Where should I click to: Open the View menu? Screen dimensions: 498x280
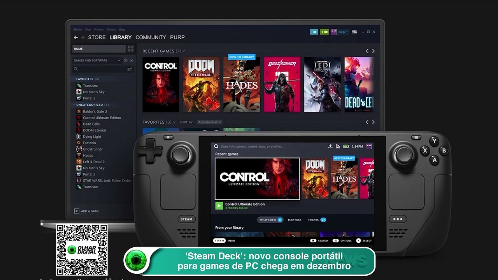[88, 30]
